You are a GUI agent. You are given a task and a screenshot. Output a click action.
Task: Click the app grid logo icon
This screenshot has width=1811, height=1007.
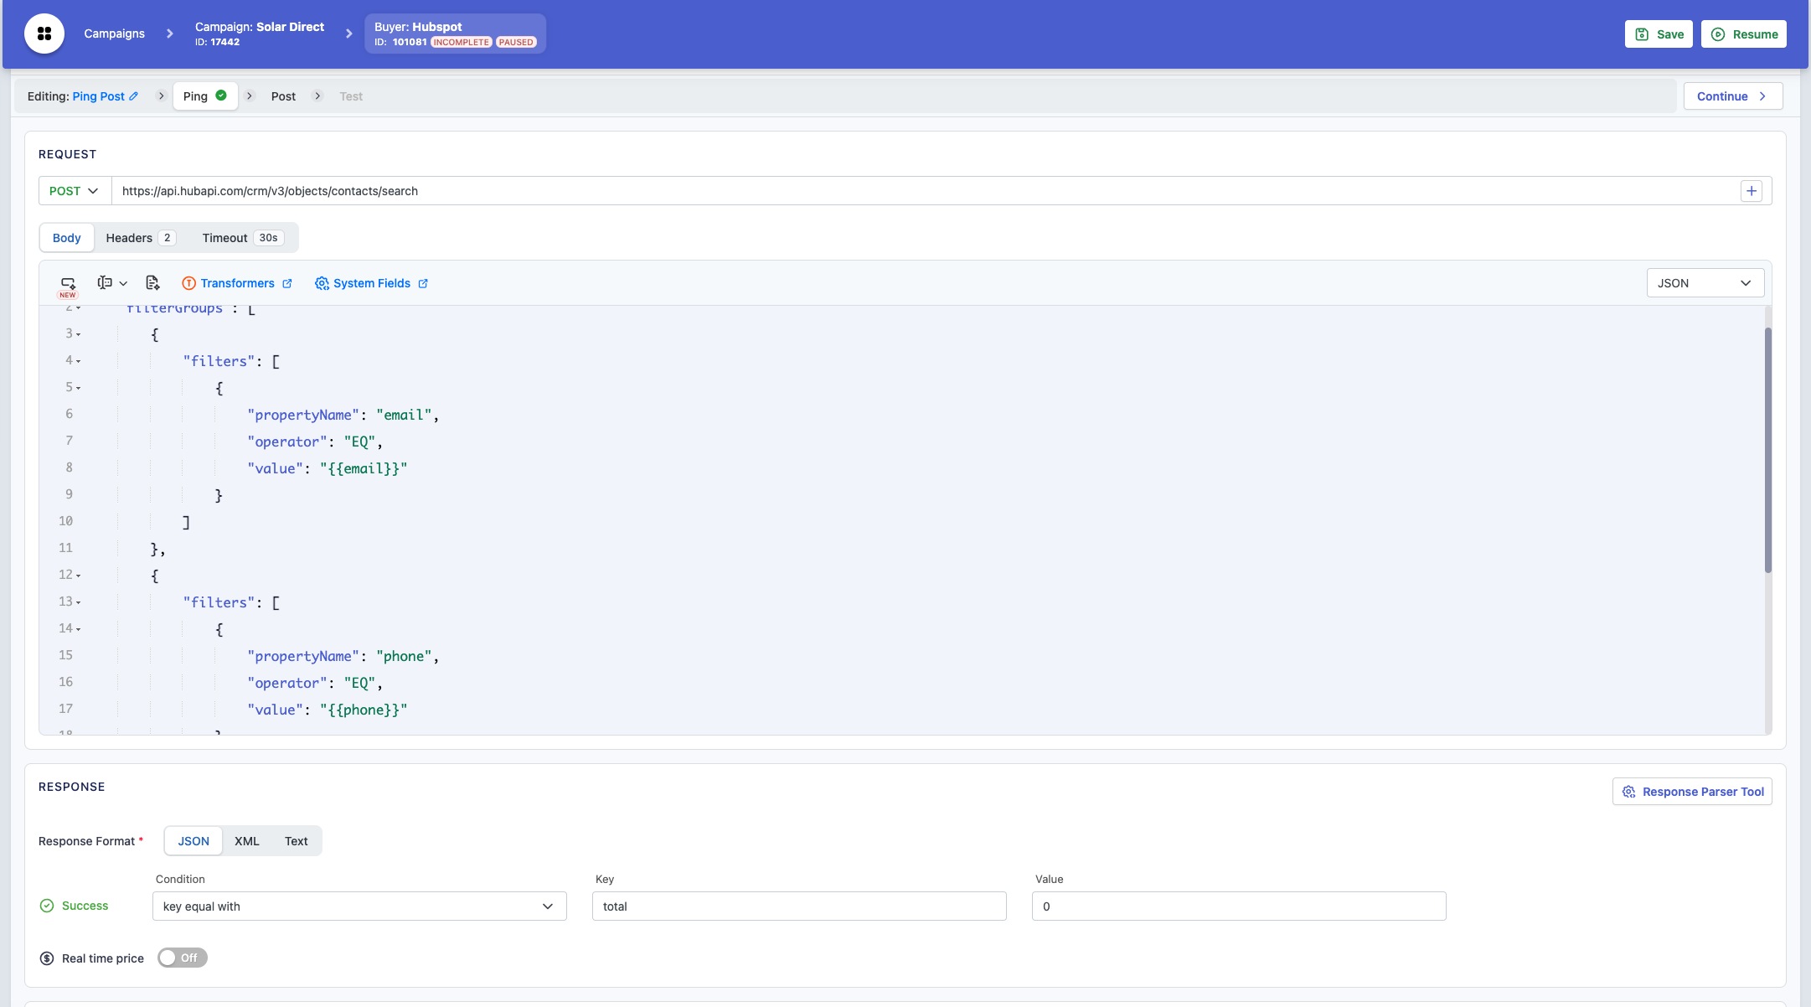[x=44, y=34]
